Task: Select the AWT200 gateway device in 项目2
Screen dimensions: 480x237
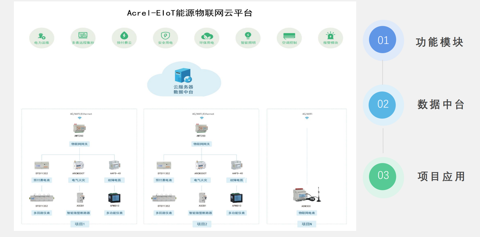Action: (201, 128)
